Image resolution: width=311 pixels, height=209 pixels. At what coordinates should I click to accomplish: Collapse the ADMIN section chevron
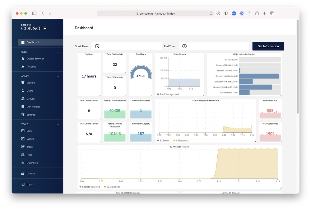[x=58, y=76]
